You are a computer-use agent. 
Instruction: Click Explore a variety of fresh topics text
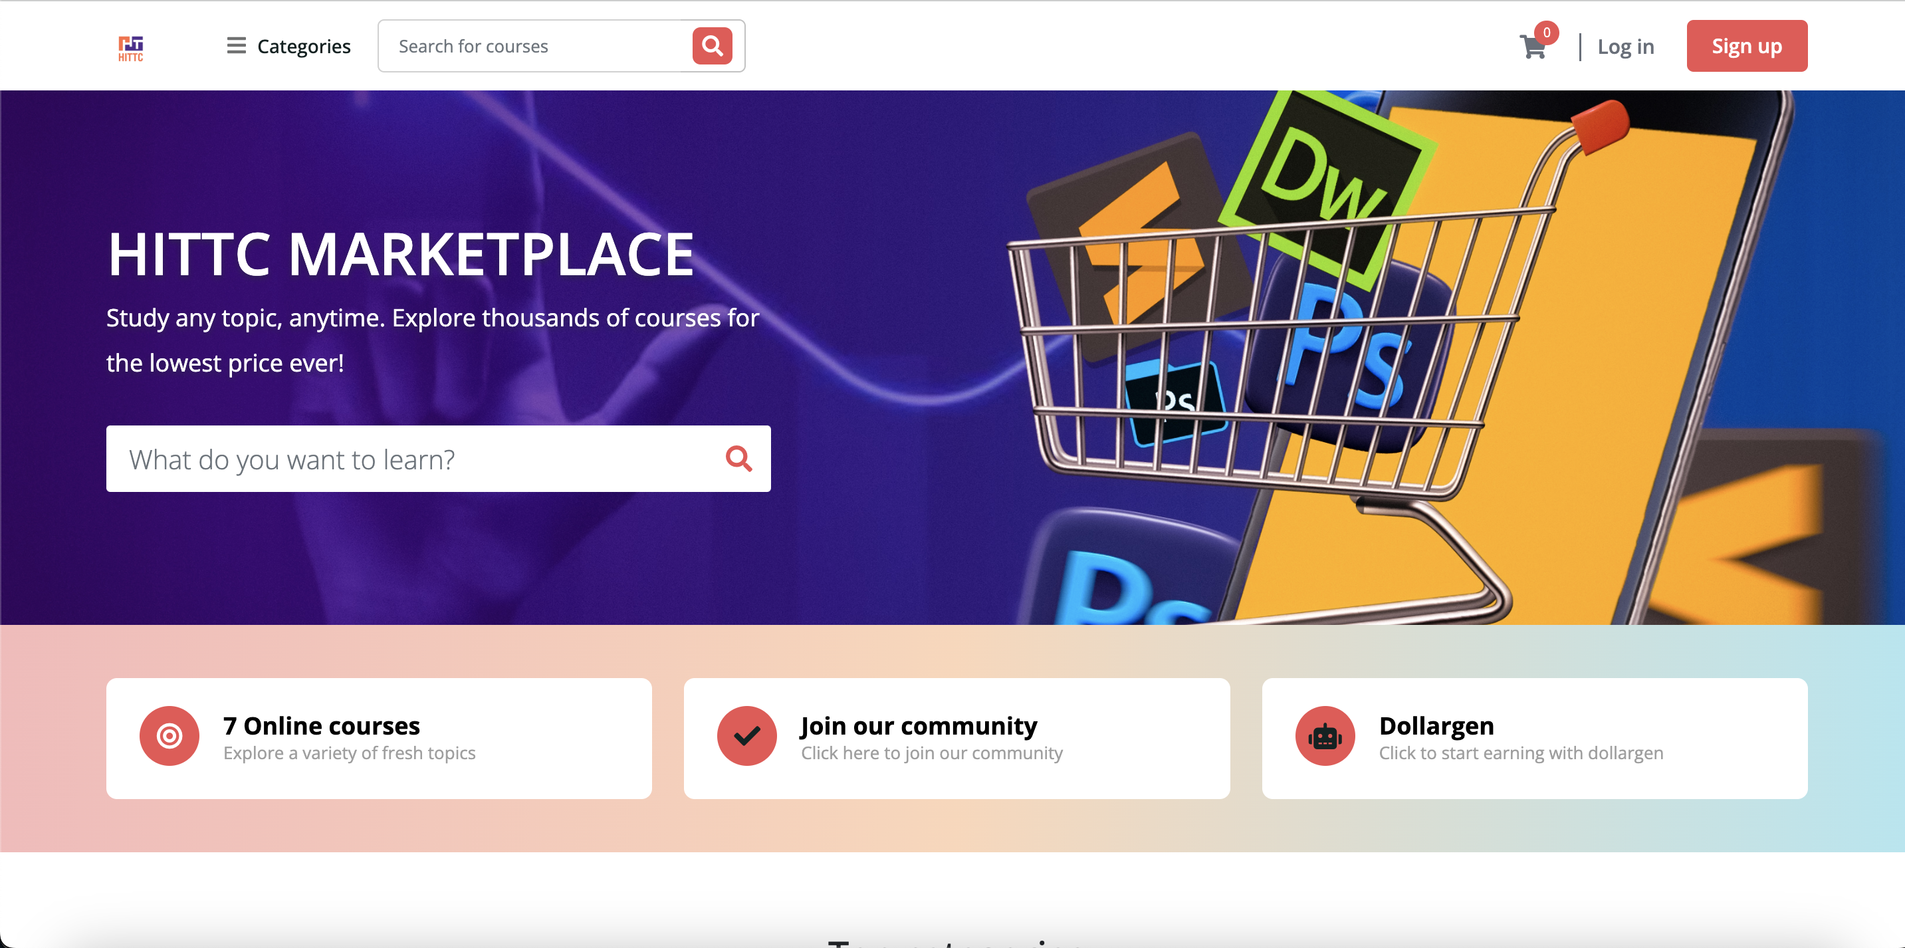[x=349, y=753]
